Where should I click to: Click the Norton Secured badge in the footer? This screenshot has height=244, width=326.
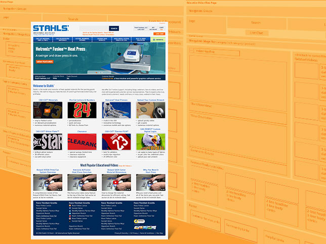[139, 221]
